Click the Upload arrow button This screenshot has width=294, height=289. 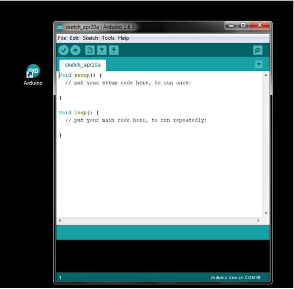75,50
